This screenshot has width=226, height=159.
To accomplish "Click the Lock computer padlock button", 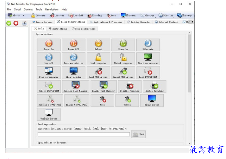I will (98, 59).
